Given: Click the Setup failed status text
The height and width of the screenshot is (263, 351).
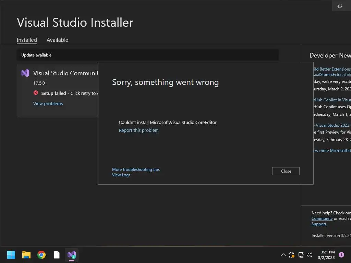Looking at the screenshot, I should 53,93.
